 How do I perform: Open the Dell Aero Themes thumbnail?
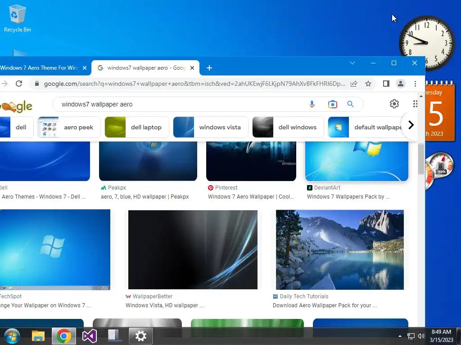(45, 161)
